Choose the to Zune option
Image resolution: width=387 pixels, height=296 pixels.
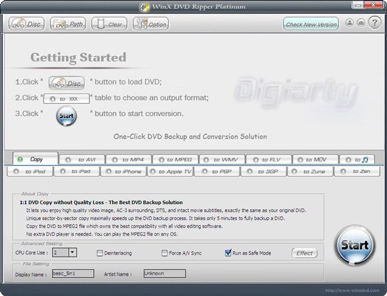coord(310,171)
